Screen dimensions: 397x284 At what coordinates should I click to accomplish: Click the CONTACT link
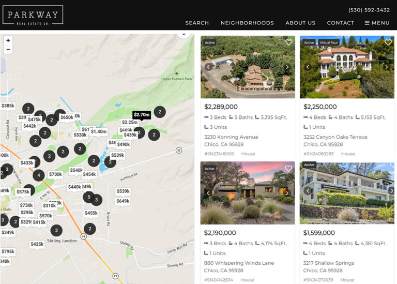(x=340, y=23)
